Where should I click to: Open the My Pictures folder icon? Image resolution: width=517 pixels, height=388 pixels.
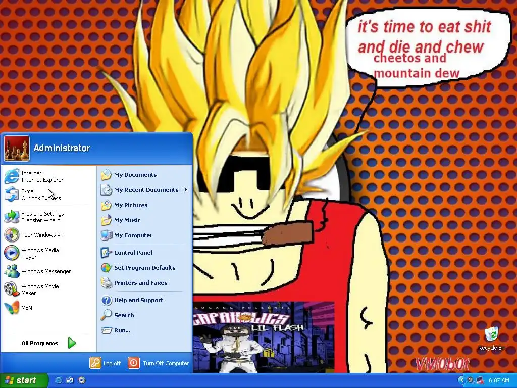(106, 205)
